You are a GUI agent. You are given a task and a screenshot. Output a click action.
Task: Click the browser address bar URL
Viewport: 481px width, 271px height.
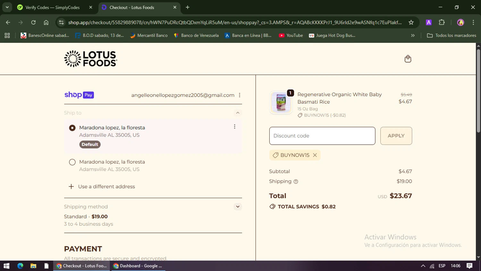[235, 22]
